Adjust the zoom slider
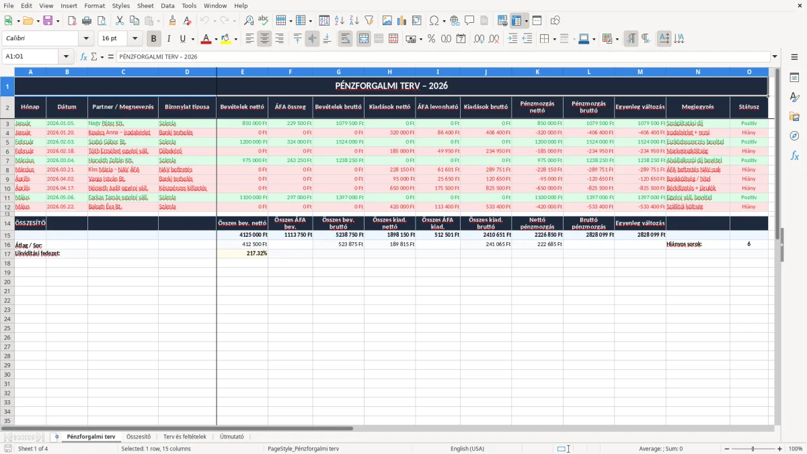 click(753, 449)
